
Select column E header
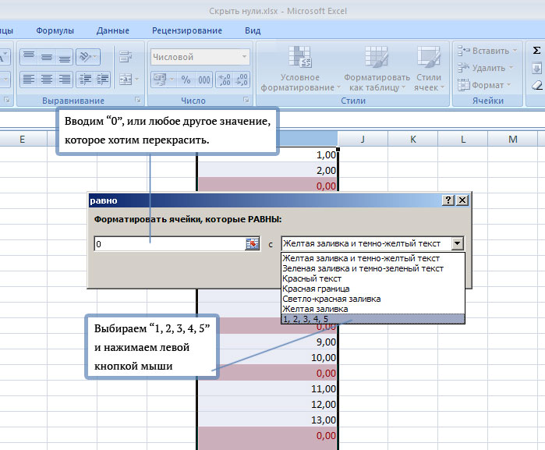point(23,140)
